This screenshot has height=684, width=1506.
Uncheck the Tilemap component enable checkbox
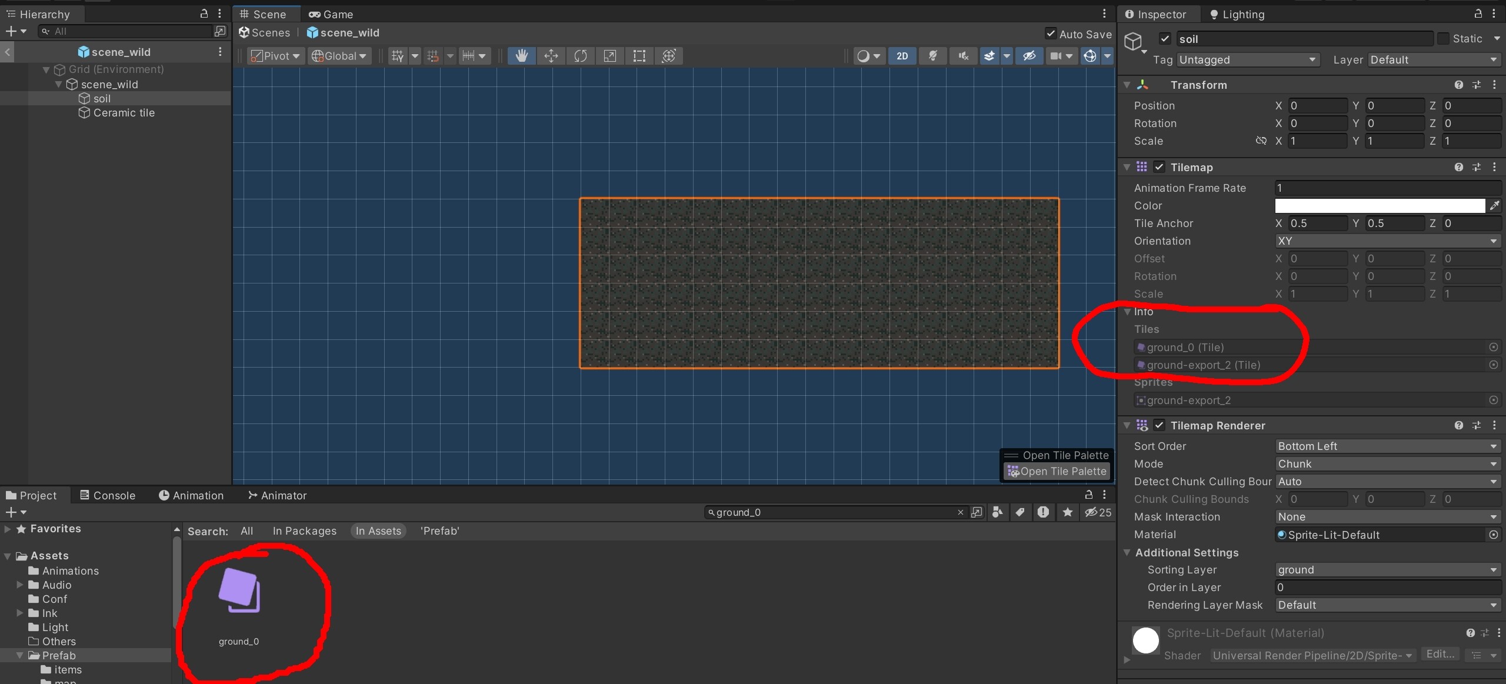pos(1158,167)
